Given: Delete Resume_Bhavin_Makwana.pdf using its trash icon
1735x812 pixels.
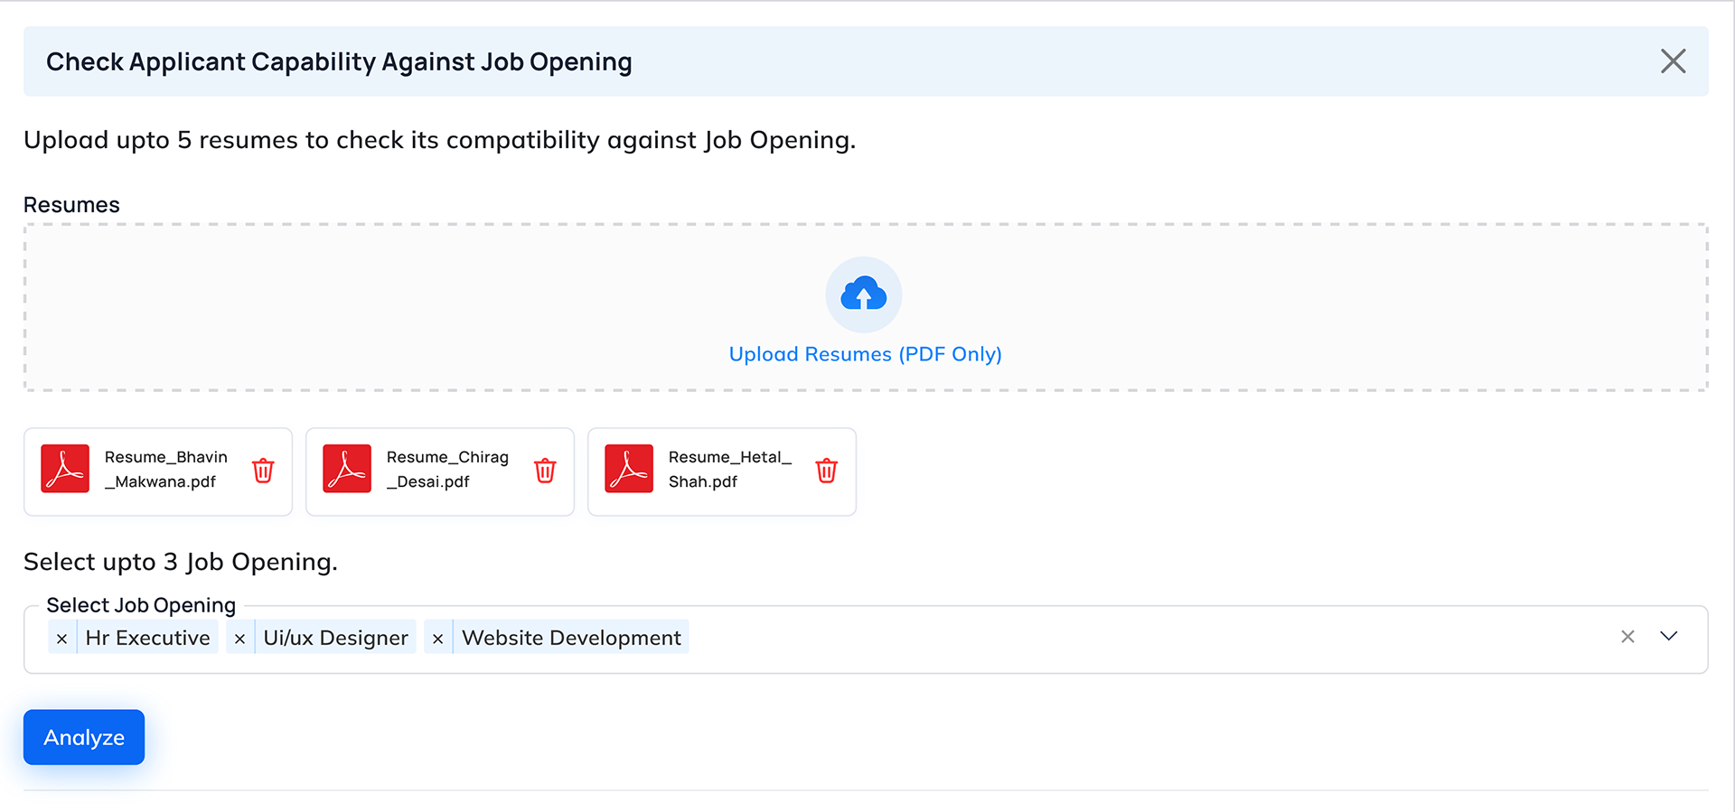Looking at the screenshot, I should (263, 471).
